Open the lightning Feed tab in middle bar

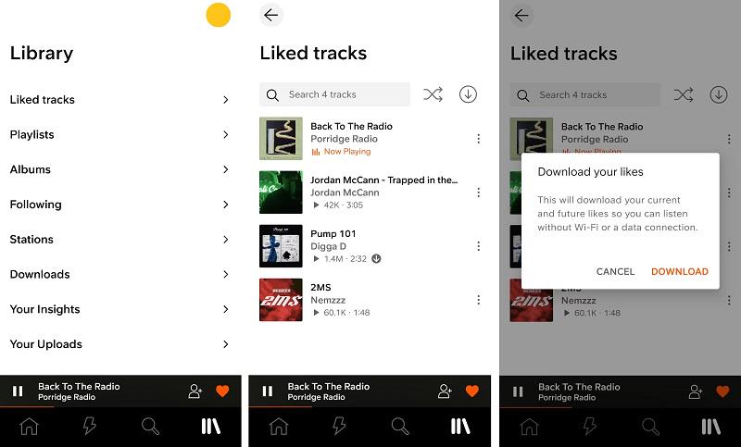[x=339, y=427]
